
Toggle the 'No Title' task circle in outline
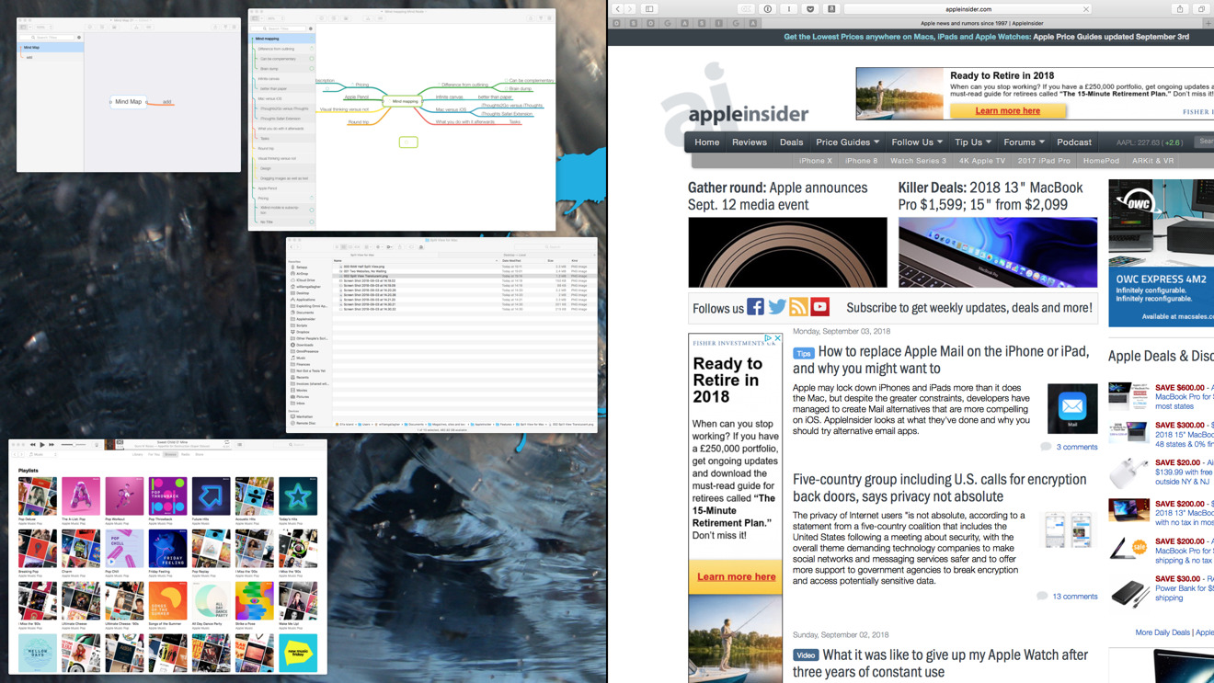[x=311, y=222]
